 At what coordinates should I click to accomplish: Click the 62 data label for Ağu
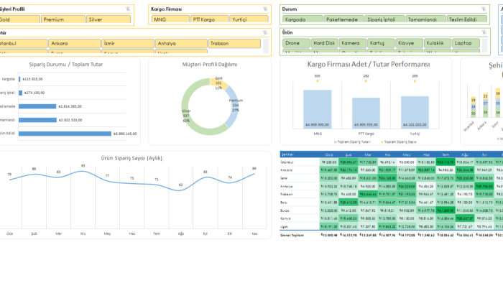tap(180, 185)
